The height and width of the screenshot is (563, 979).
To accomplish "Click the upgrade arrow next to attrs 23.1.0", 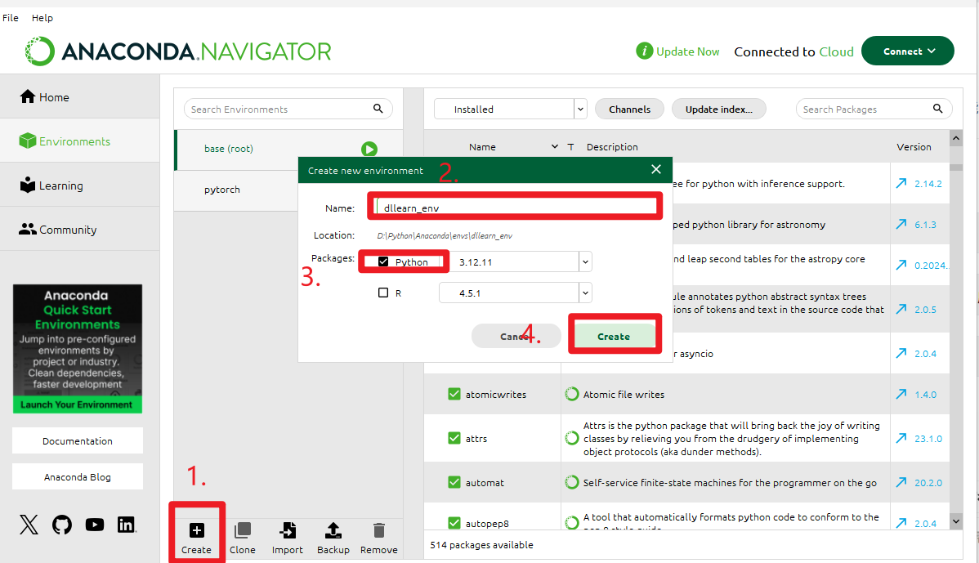I will click(901, 438).
